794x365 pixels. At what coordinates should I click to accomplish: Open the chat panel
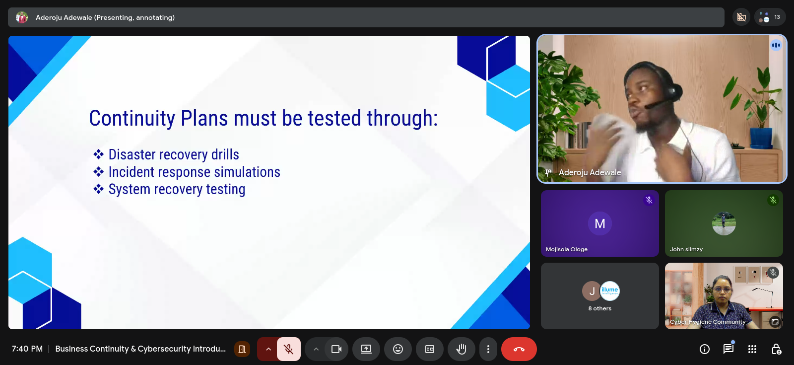pyautogui.click(x=728, y=349)
